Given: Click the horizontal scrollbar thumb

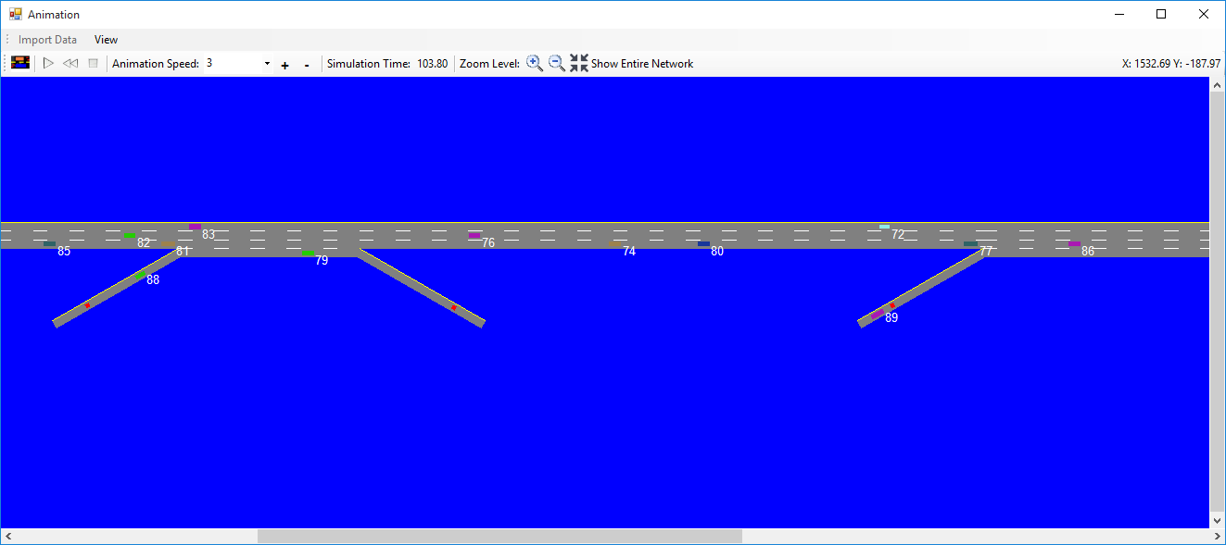Looking at the screenshot, I should (499, 537).
